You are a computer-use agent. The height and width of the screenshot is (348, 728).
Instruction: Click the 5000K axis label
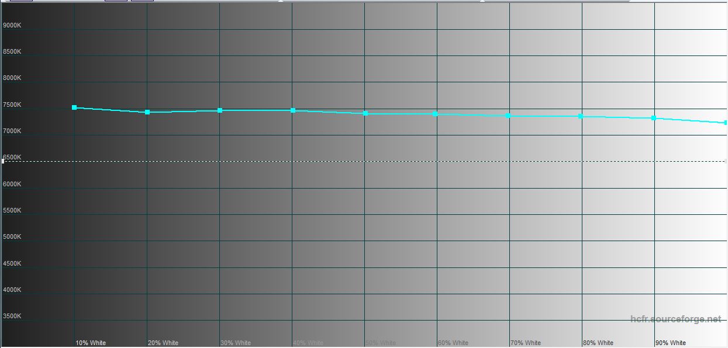[x=12, y=236]
